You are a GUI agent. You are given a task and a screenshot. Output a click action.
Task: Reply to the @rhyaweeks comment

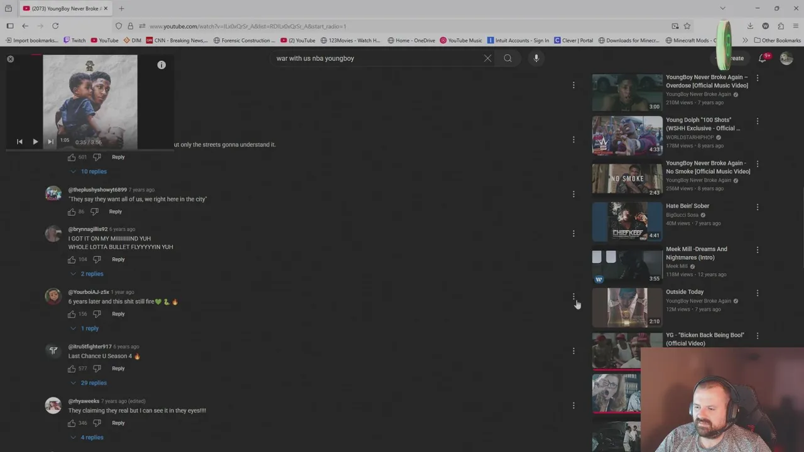point(118,423)
